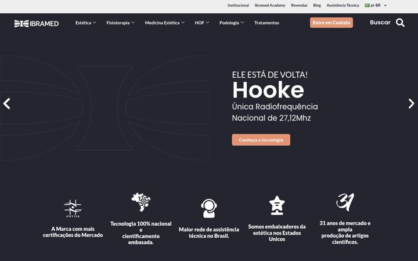Click the search magnifier icon
Image resolution: width=418 pixels, height=261 pixels.
click(x=400, y=23)
